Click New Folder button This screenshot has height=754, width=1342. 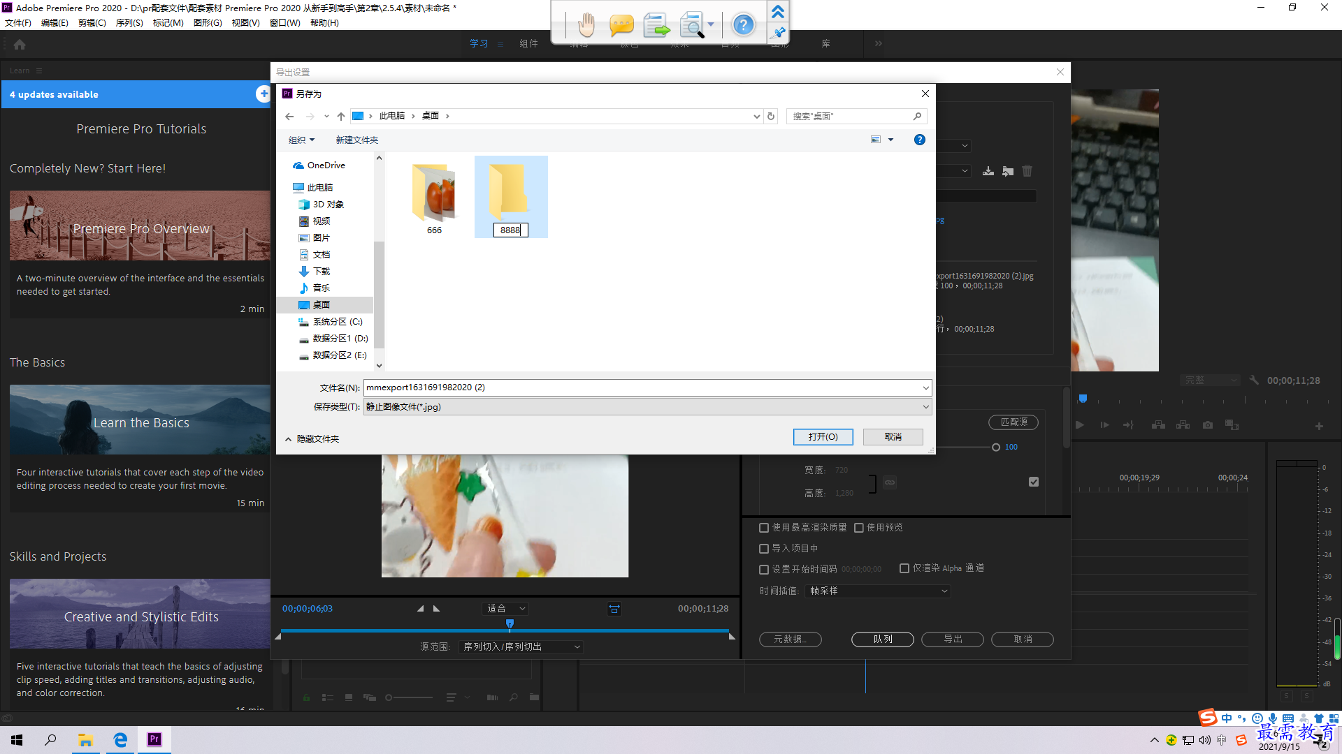click(x=356, y=140)
